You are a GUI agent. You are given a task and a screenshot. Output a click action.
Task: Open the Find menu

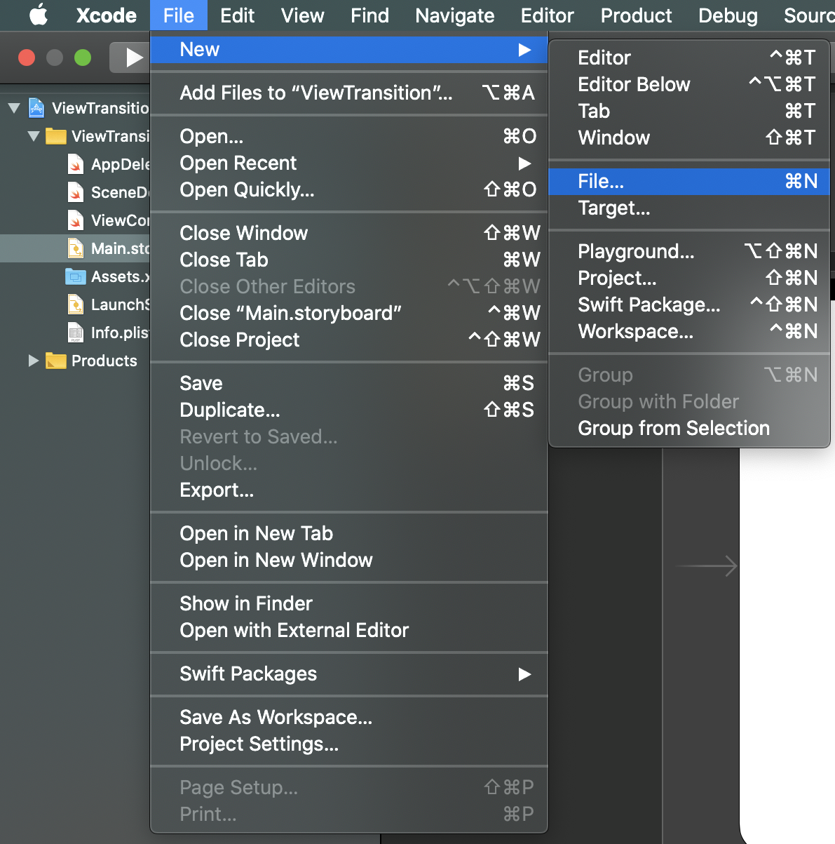click(x=369, y=15)
